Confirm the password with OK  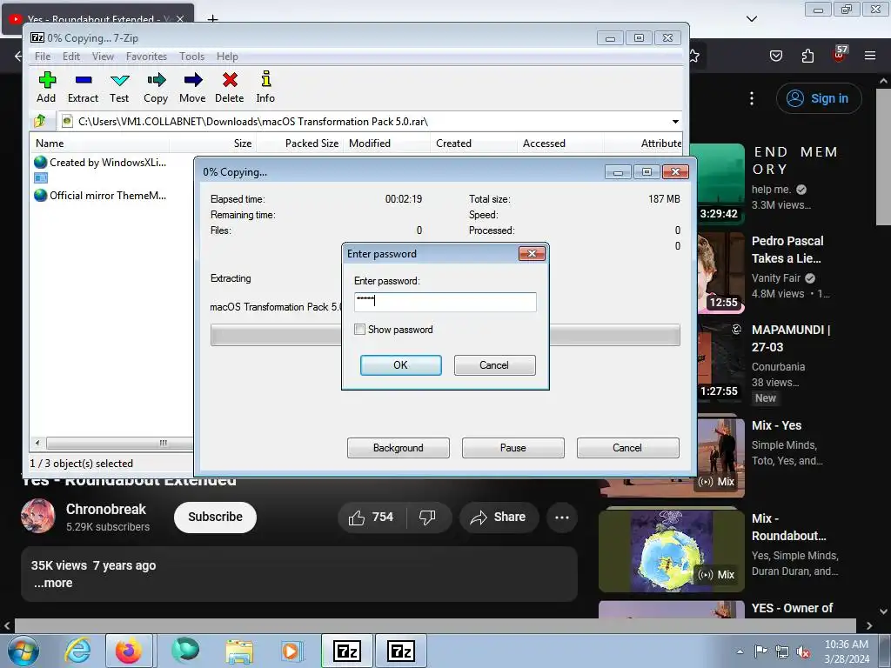(400, 365)
